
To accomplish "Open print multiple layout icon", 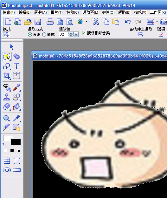I will point(60,22).
